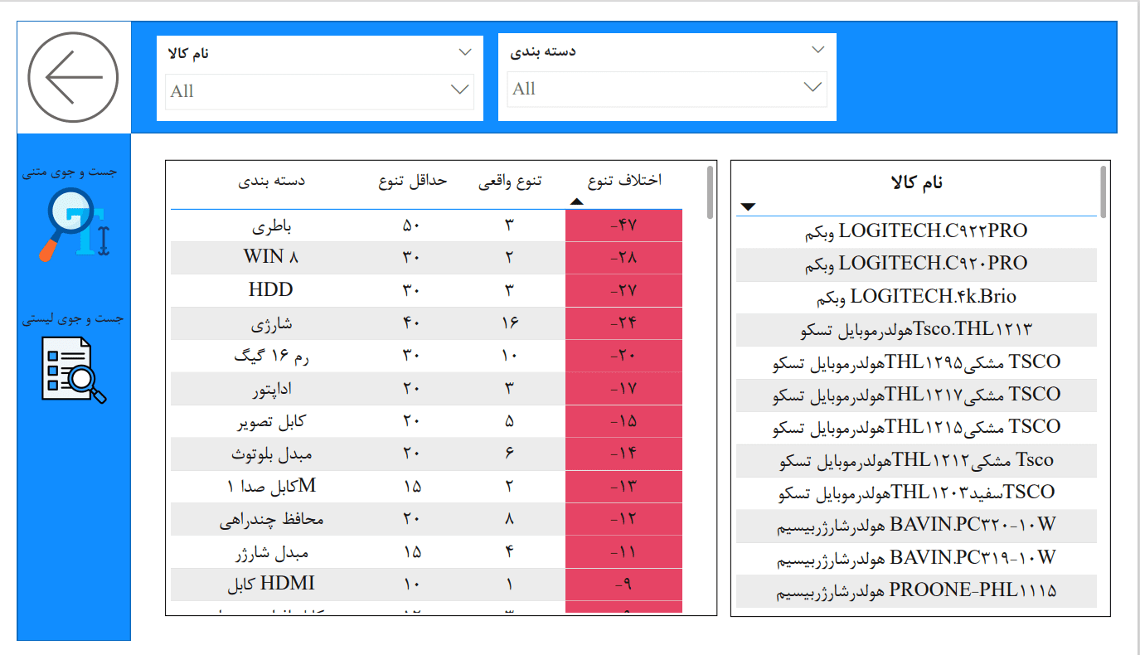Image resolution: width=1140 pixels, height=655 pixels.
Task: Click the -۲۸ difference cell
Action: point(623,258)
